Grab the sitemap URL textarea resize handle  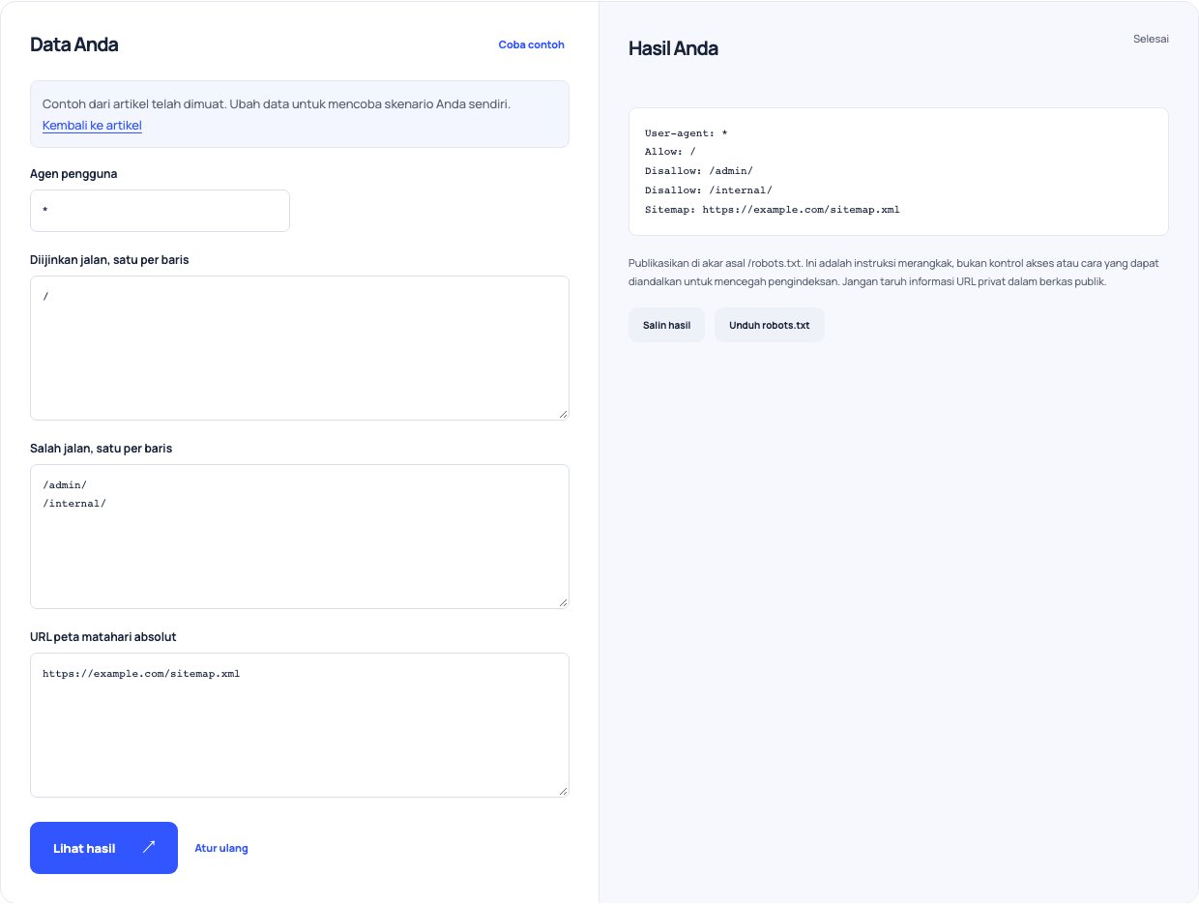coord(563,791)
